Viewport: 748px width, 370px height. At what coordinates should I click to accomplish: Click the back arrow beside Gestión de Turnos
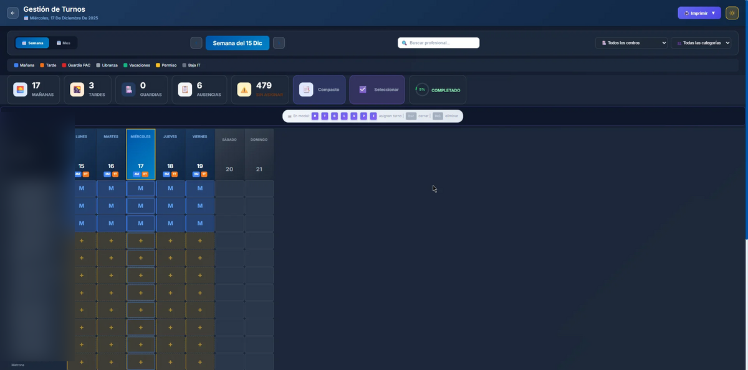[x=12, y=13]
